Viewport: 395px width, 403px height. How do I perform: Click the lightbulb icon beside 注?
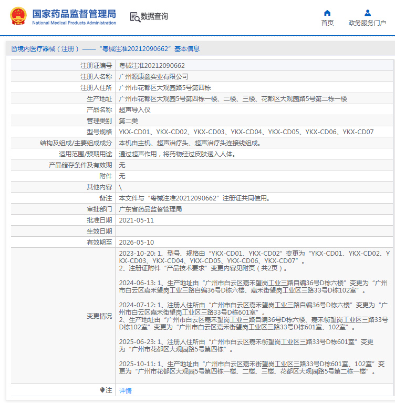(102, 390)
